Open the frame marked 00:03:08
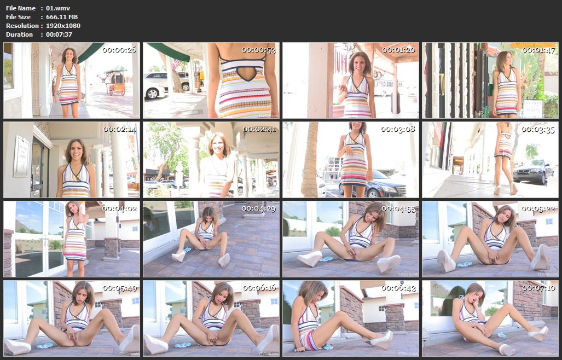The height and width of the screenshot is (360, 562). coord(351,160)
